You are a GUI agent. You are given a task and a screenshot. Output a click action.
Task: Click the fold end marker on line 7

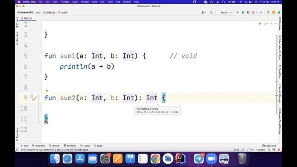click(x=41, y=77)
